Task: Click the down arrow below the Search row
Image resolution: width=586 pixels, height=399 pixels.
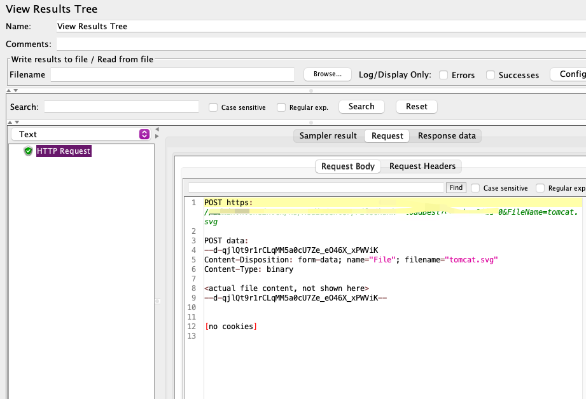Action: 17,122
